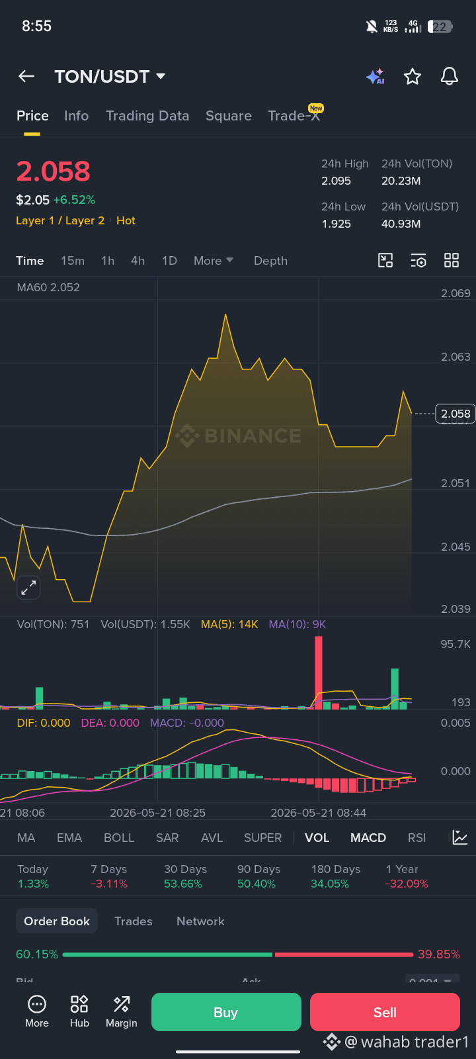This screenshot has height=1059, width=476.
Task: Select 1h chart interval
Action: tap(108, 261)
